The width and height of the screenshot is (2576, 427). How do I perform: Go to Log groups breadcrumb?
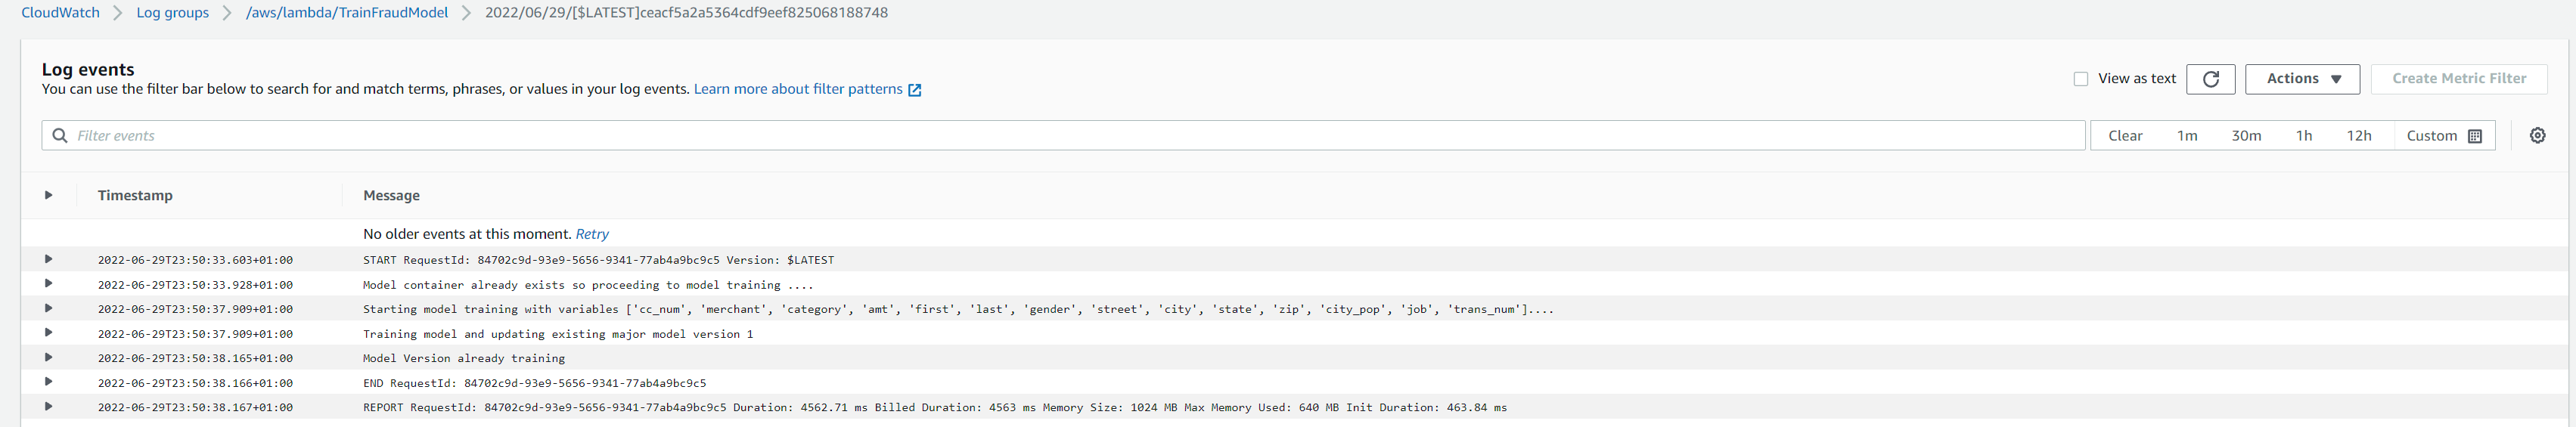point(173,13)
